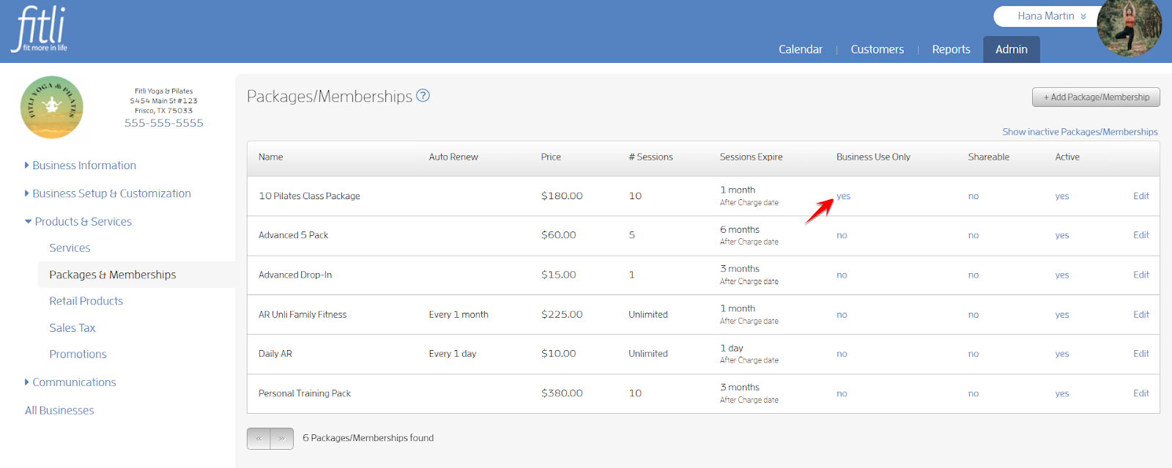1172x468 pixels.
Task: Click the Personal Training Pack name
Action: pos(305,393)
